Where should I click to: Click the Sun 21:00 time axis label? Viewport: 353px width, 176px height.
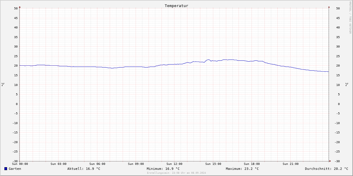[x=291, y=164]
